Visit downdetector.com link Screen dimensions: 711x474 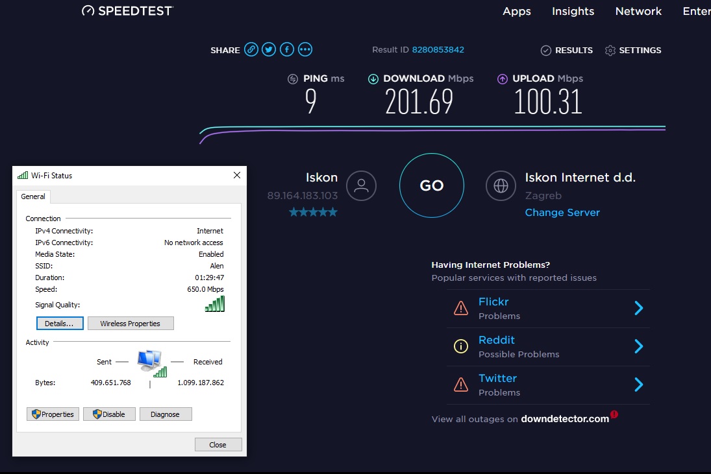565,419
